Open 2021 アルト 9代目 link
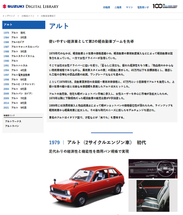Viewport: 183px width, 215px height. tap(15, 107)
